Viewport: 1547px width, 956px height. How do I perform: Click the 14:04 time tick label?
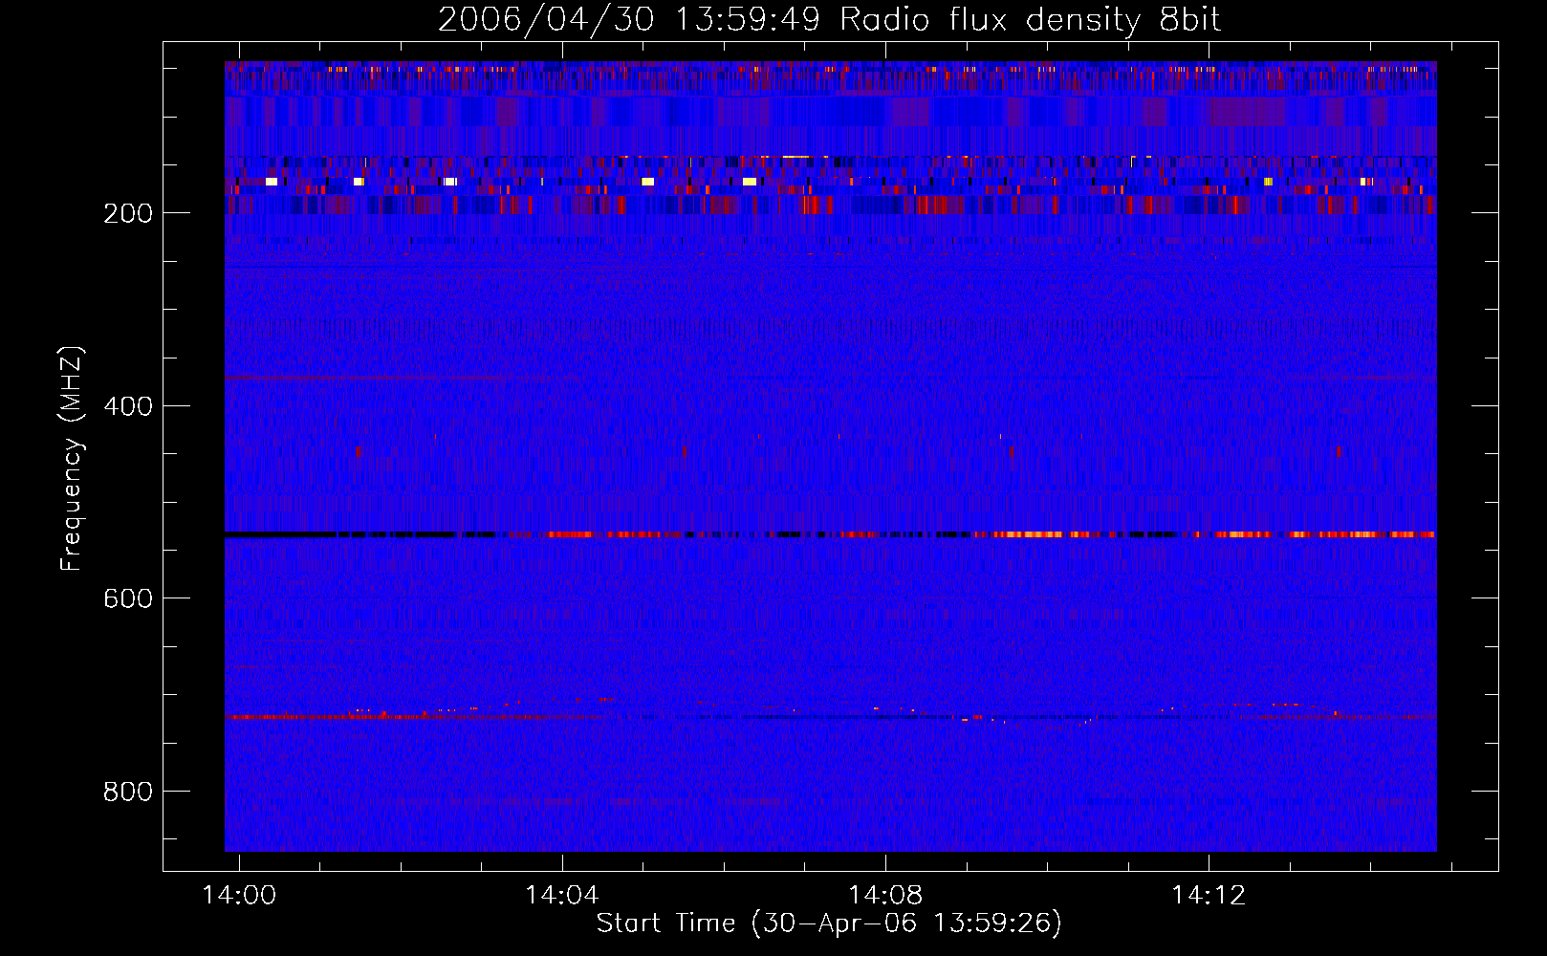click(x=562, y=895)
